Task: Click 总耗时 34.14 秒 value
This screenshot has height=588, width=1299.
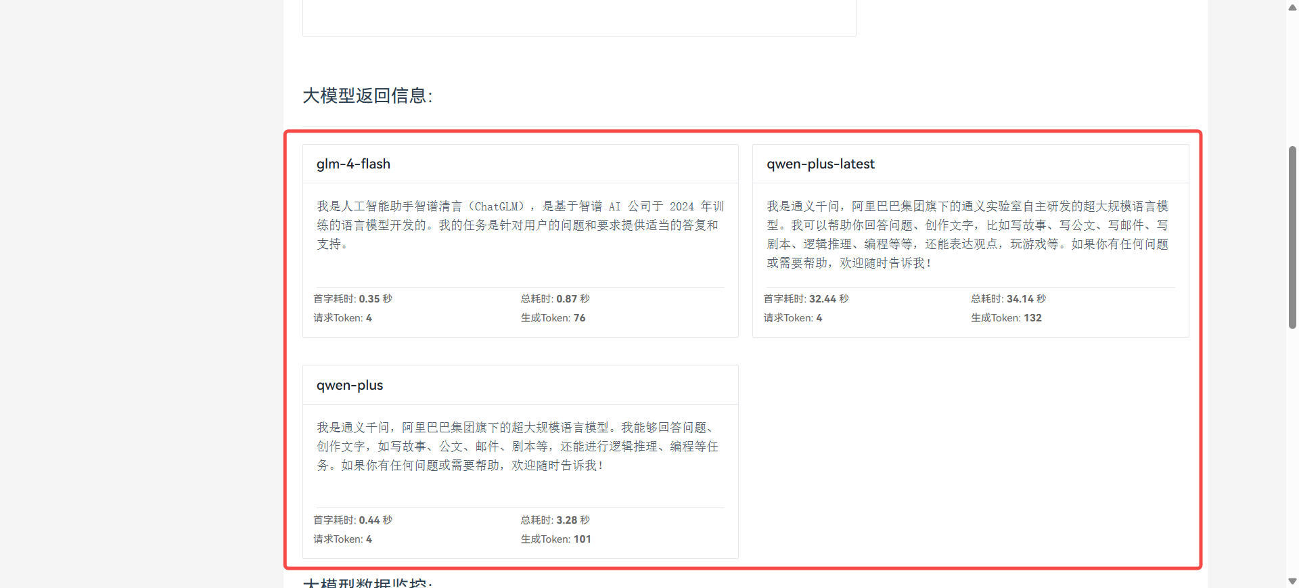Action: (1008, 298)
